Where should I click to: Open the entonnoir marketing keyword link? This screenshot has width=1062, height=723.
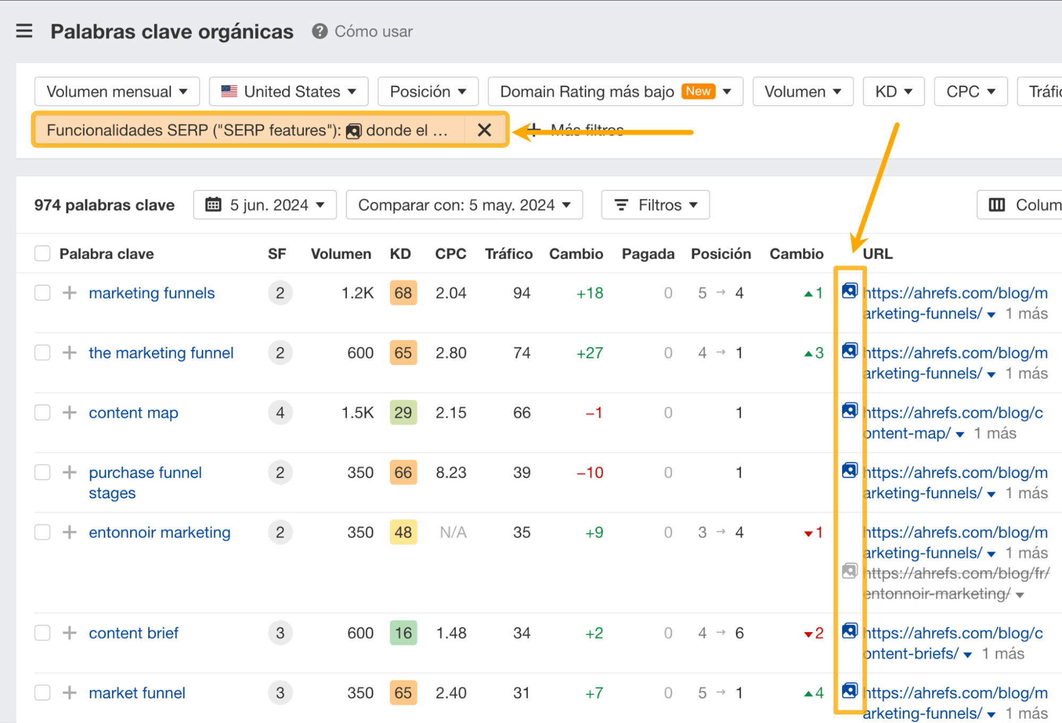tap(159, 532)
